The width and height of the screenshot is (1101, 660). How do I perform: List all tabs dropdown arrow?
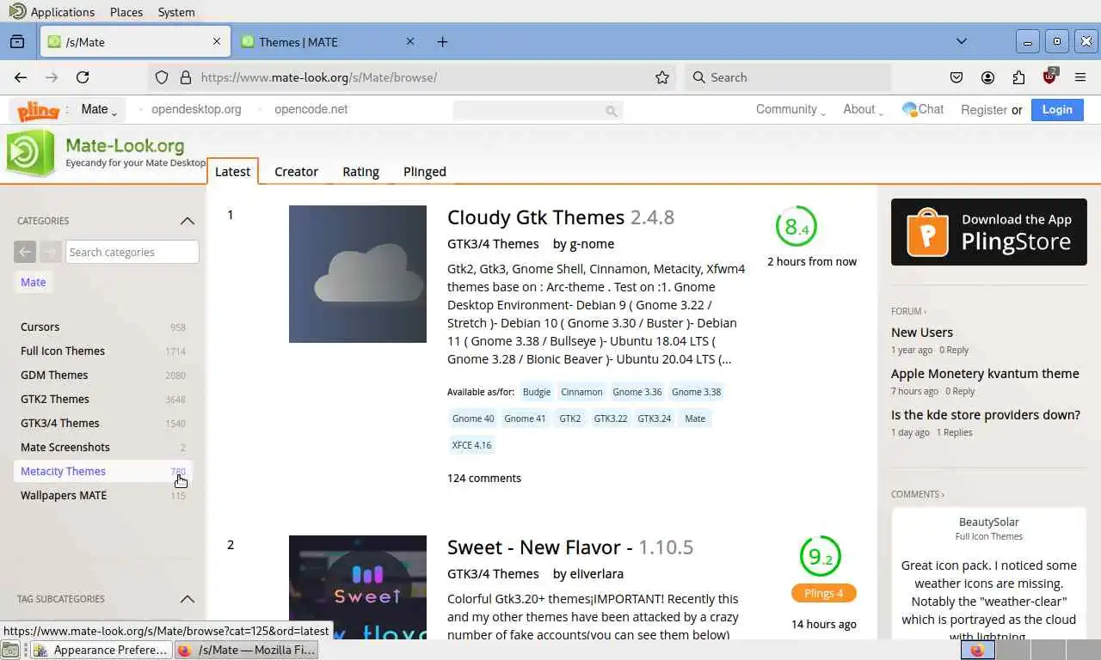tap(961, 41)
